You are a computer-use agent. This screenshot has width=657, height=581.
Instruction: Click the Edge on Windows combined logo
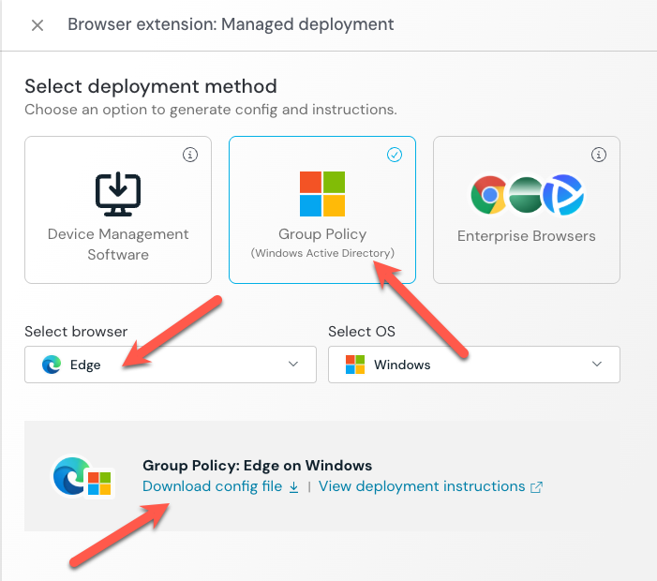(x=83, y=477)
